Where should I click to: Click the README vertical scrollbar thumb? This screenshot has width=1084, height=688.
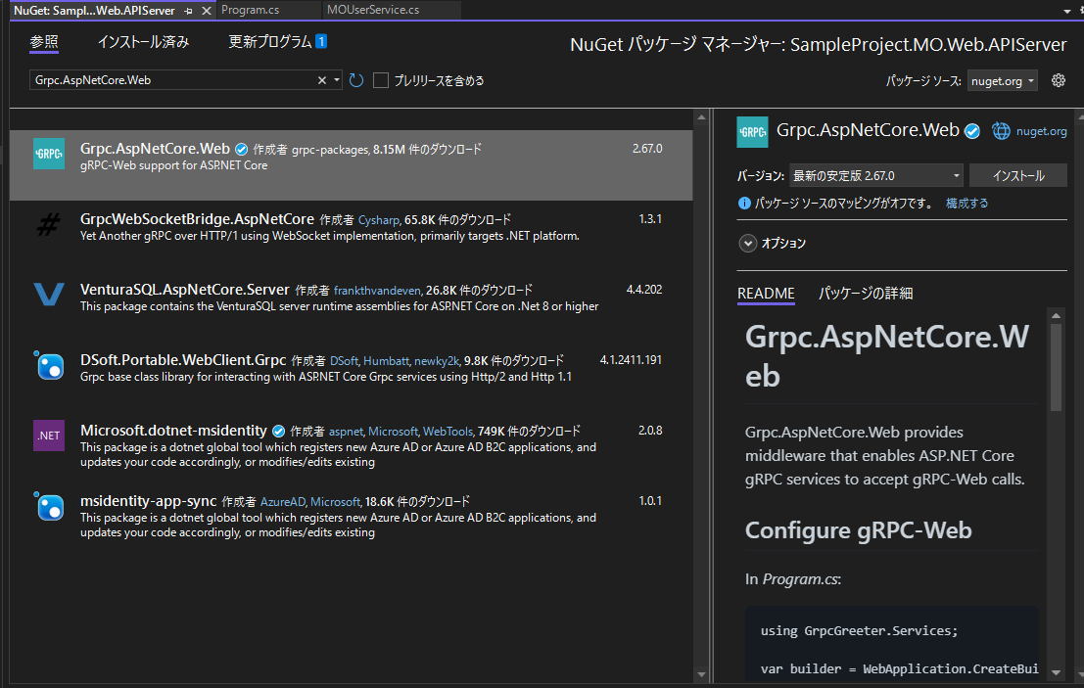(1056, 367)
